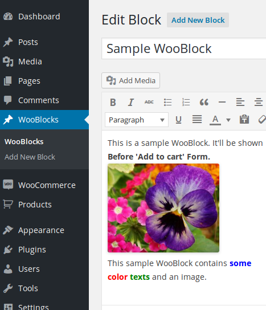This screenshot has height=310, width=266.
Task: Toggle justify text alignment
Action: point(197,120)
